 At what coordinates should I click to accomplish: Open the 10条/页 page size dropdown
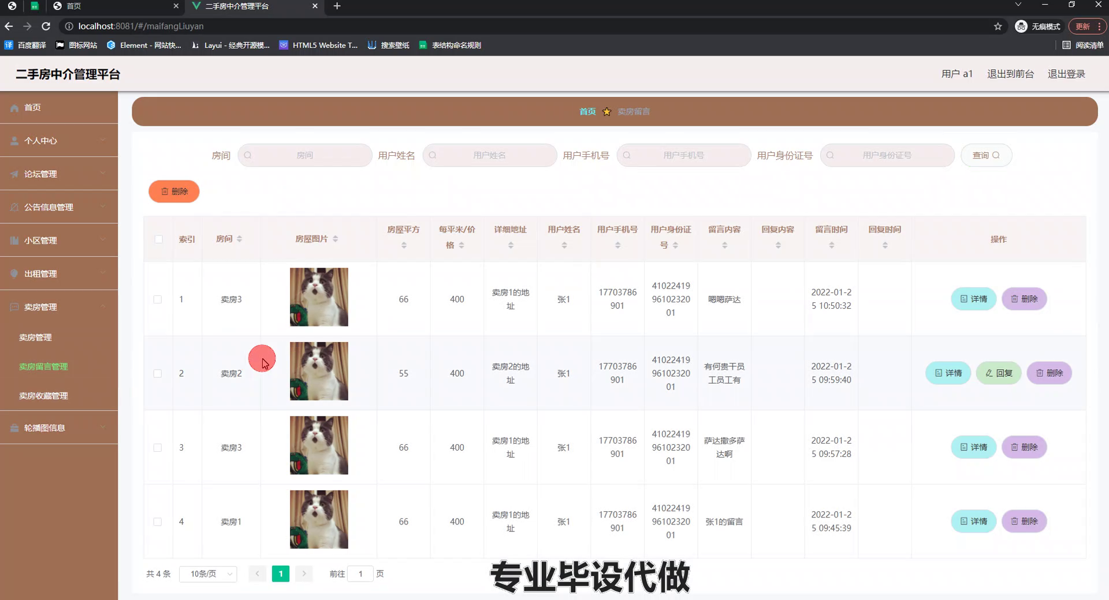[x=208, y=574]
